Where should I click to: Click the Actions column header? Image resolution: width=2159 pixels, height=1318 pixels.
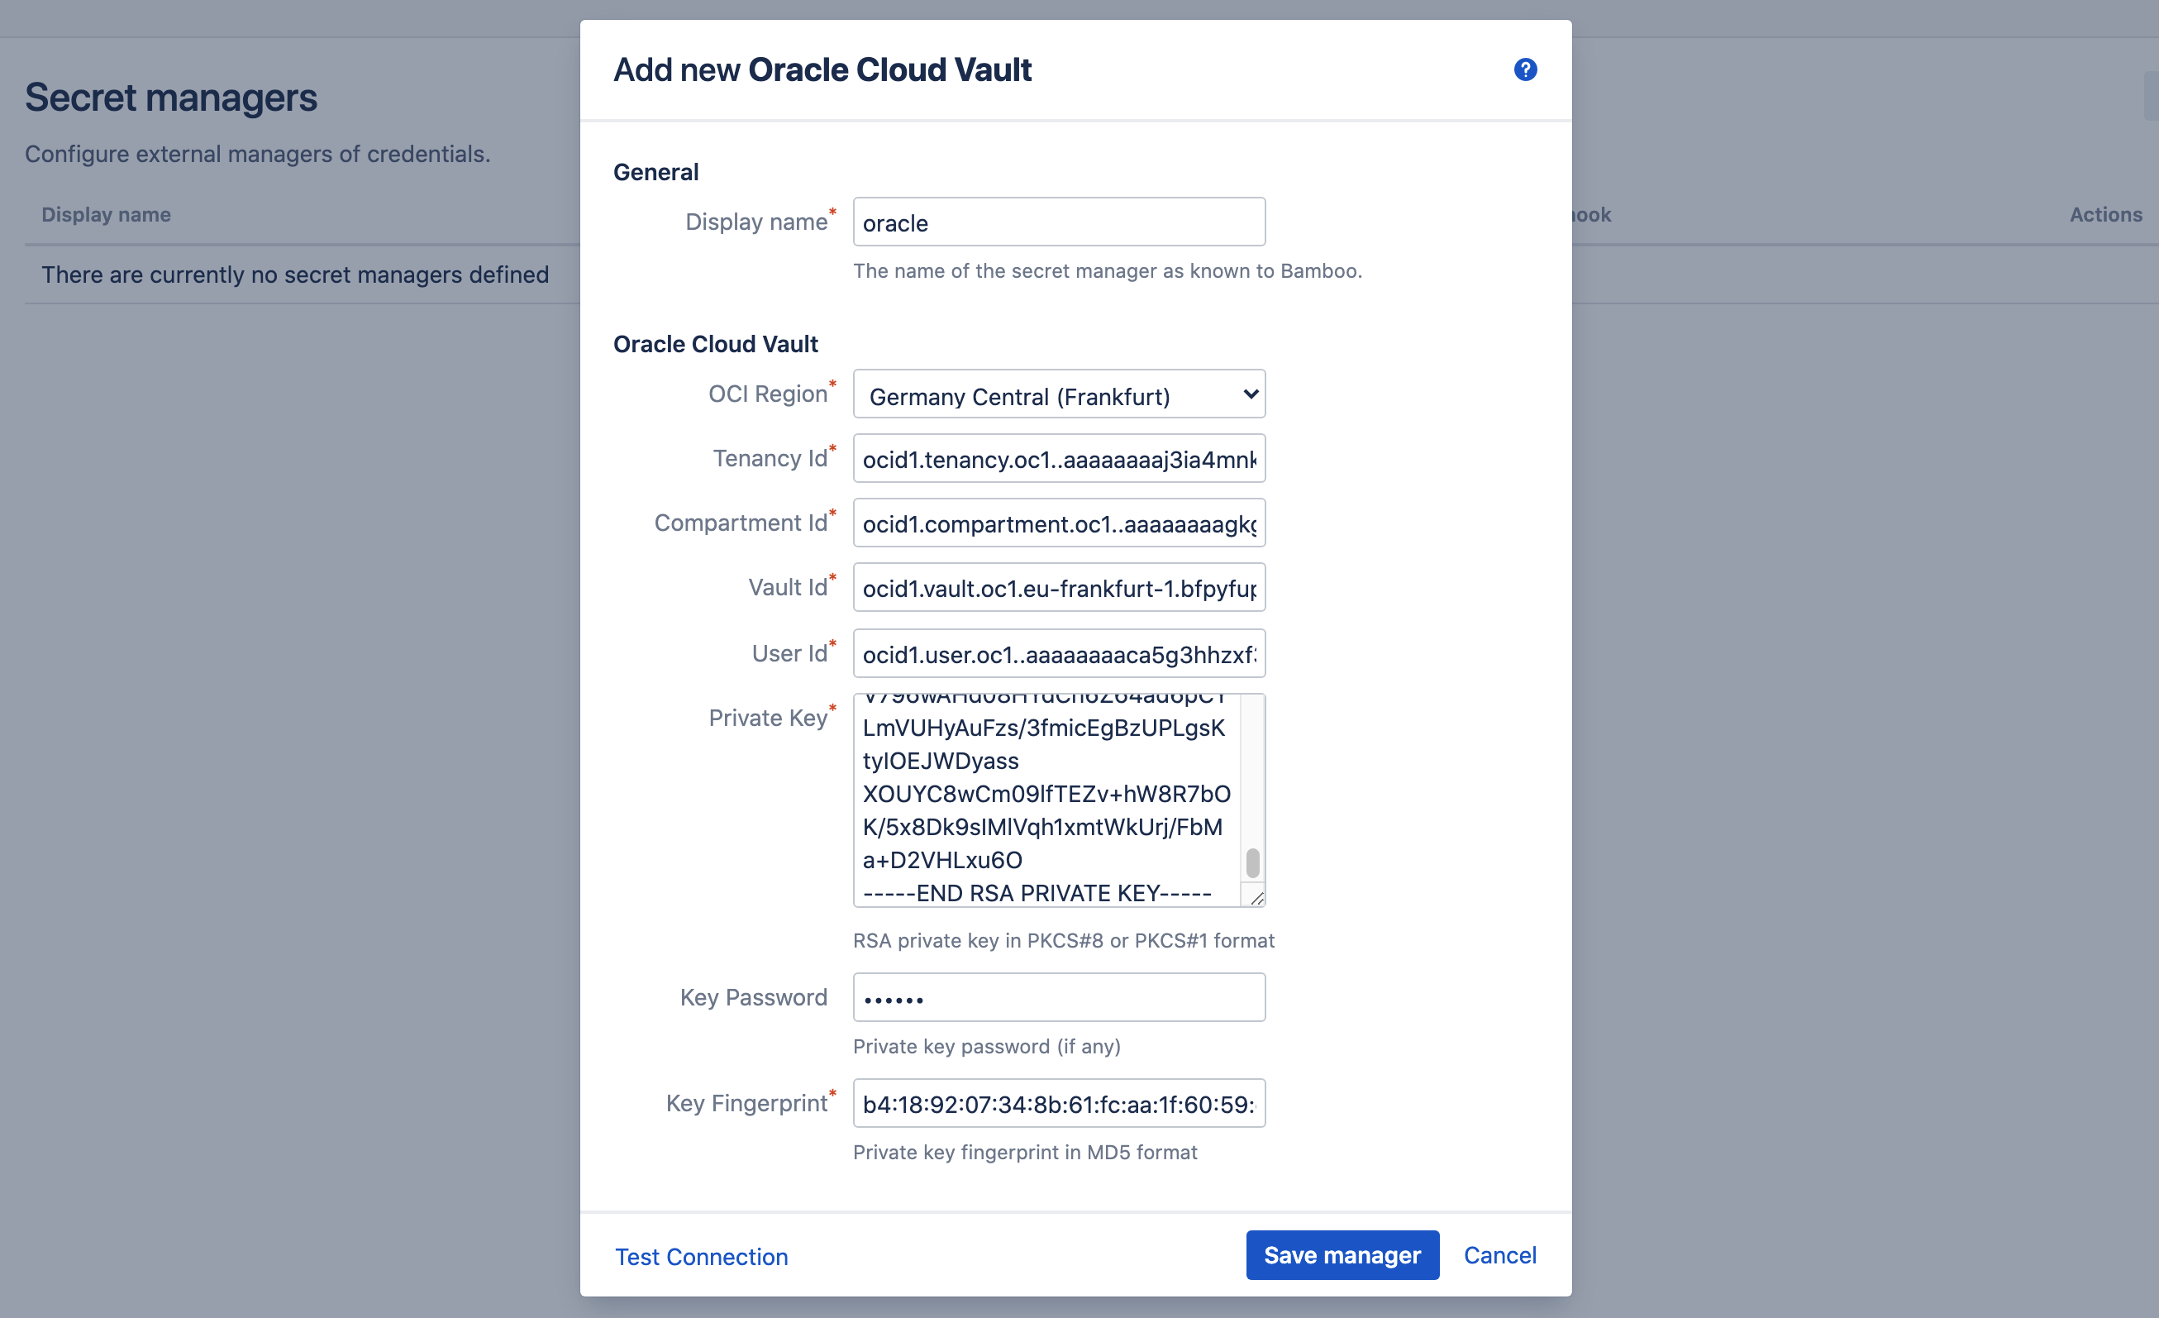coord(2105,215)
